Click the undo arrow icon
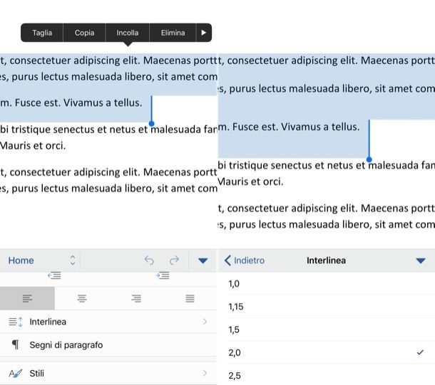 [x=149, y=260]
